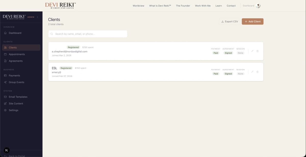Viewport: 306px width, 157px height.
Task: Open the profile avatar menu in the header
Action: coord(258,5)
